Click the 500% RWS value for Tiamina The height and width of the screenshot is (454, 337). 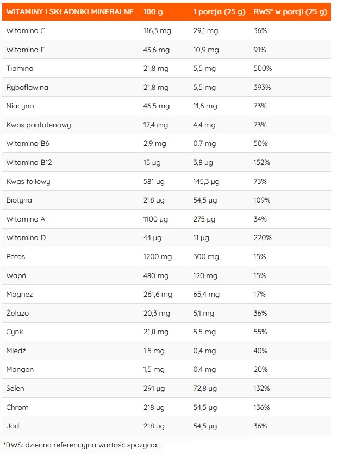pos(263,69)
